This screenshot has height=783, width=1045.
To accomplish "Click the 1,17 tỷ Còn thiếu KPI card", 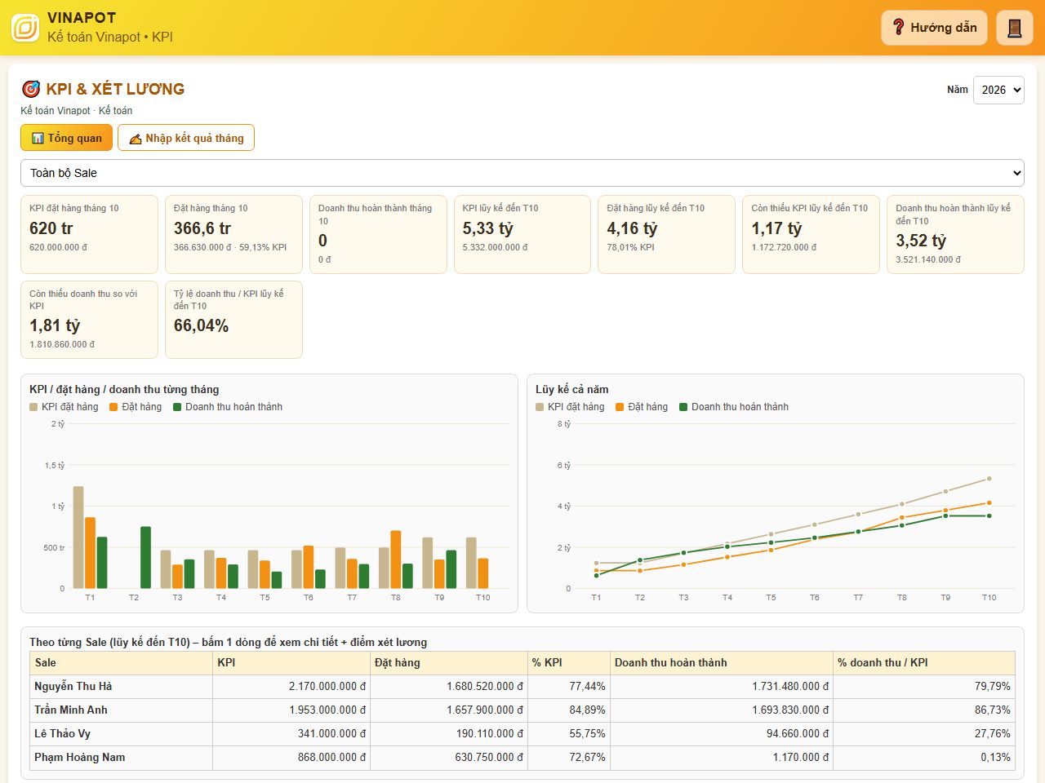I will [x=811, y=234].
